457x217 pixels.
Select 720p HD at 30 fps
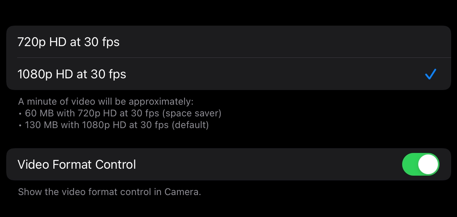tap(69, 42)
